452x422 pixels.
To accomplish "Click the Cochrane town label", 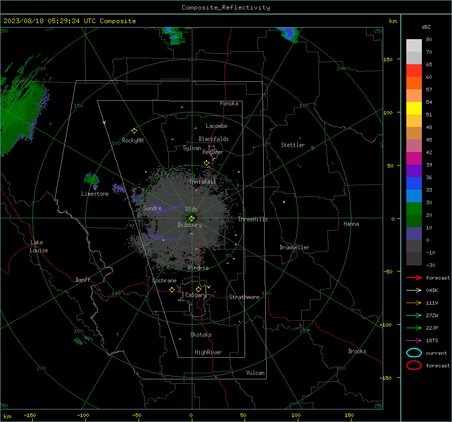I will [x=164, y=280].
